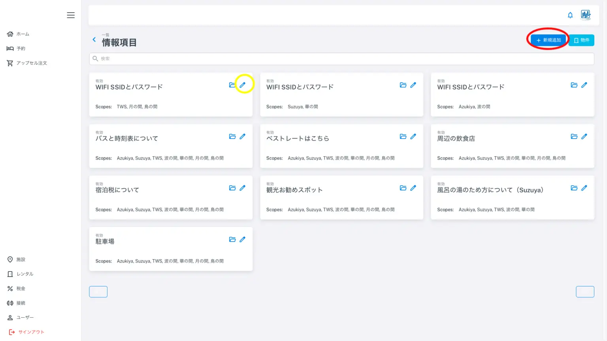Click pencil icon on 駐車場 card

(x=243, y=240)
